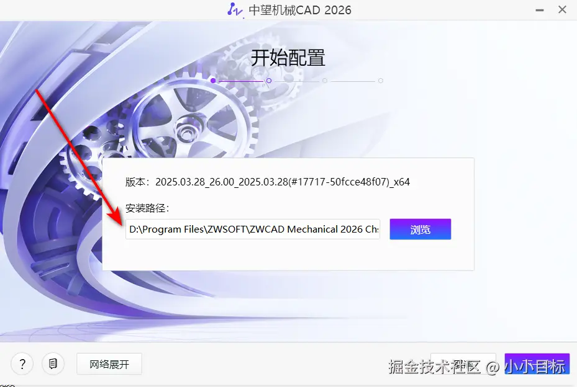Click the last grey step indicator dot
Screen dimensions: 577x387
pos(381,81)
